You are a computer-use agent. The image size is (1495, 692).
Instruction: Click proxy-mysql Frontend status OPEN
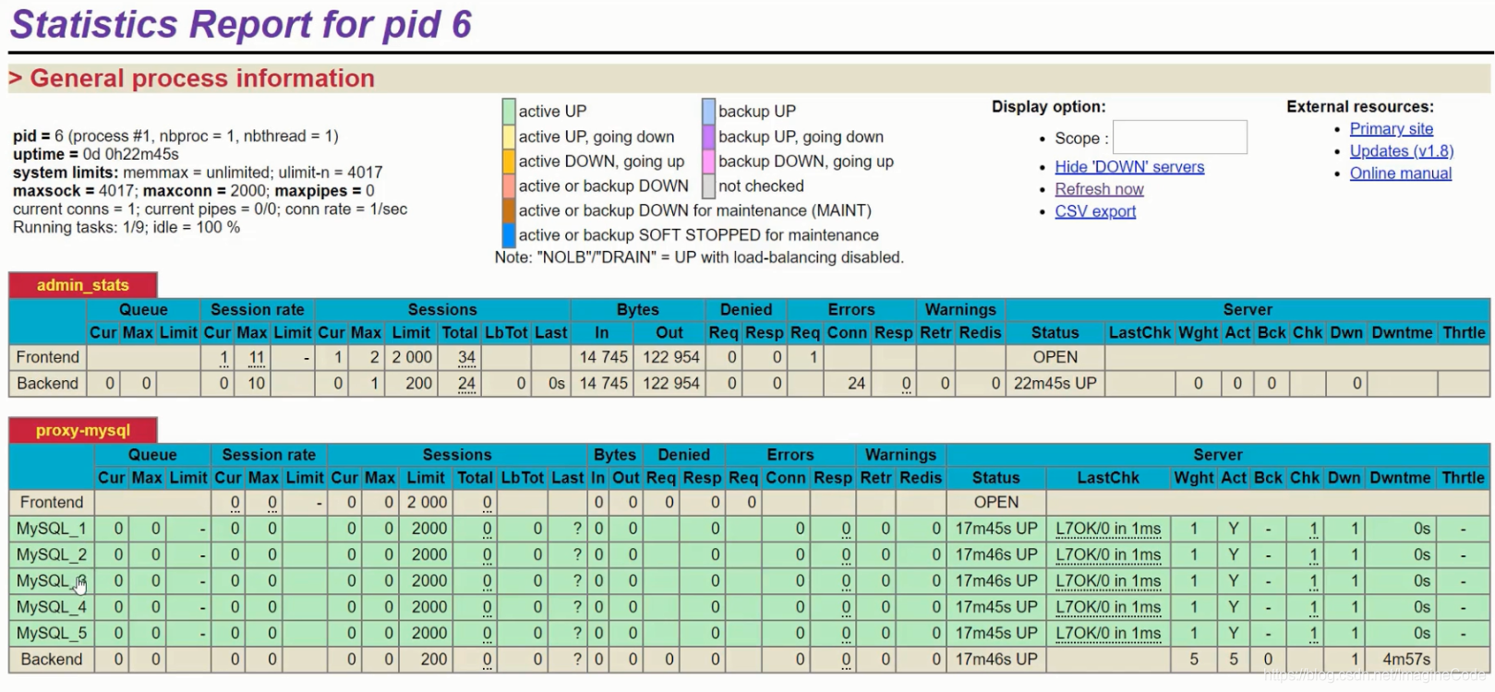point(996,502)
